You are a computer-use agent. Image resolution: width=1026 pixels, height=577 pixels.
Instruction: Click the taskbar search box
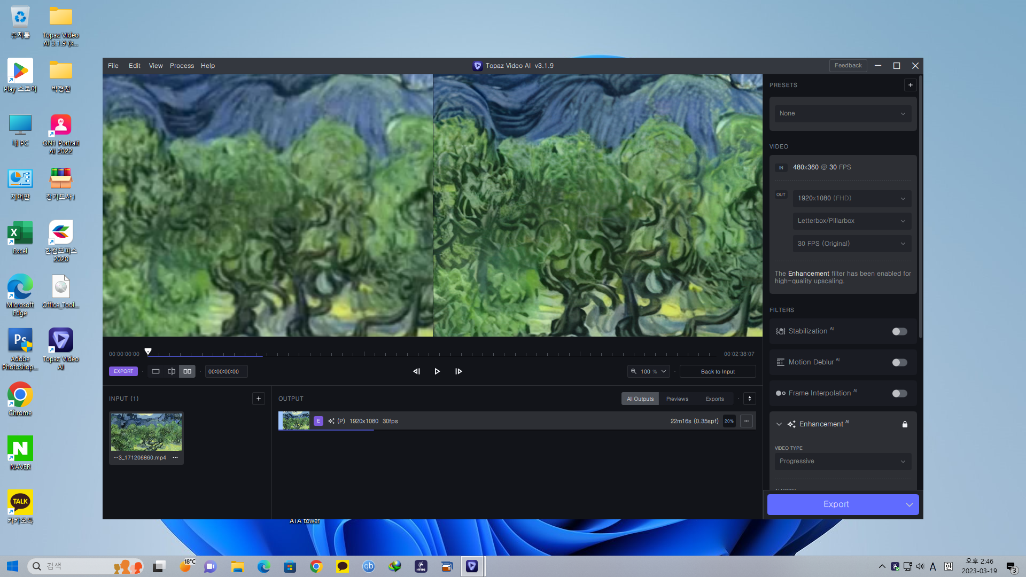click(x=85, y=566)
